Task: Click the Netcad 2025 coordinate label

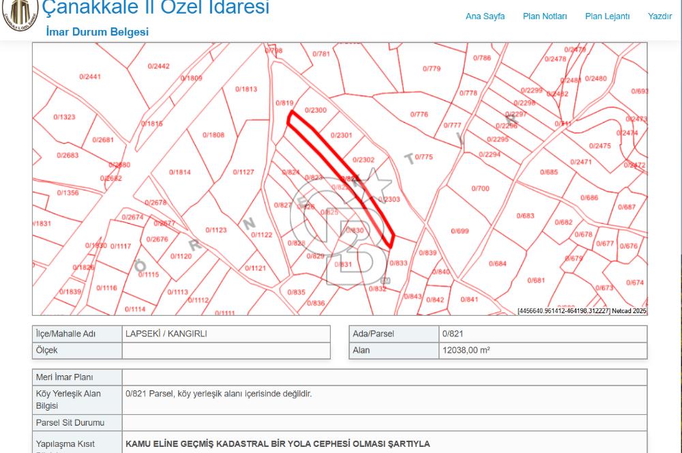Action: pos(581,311)
